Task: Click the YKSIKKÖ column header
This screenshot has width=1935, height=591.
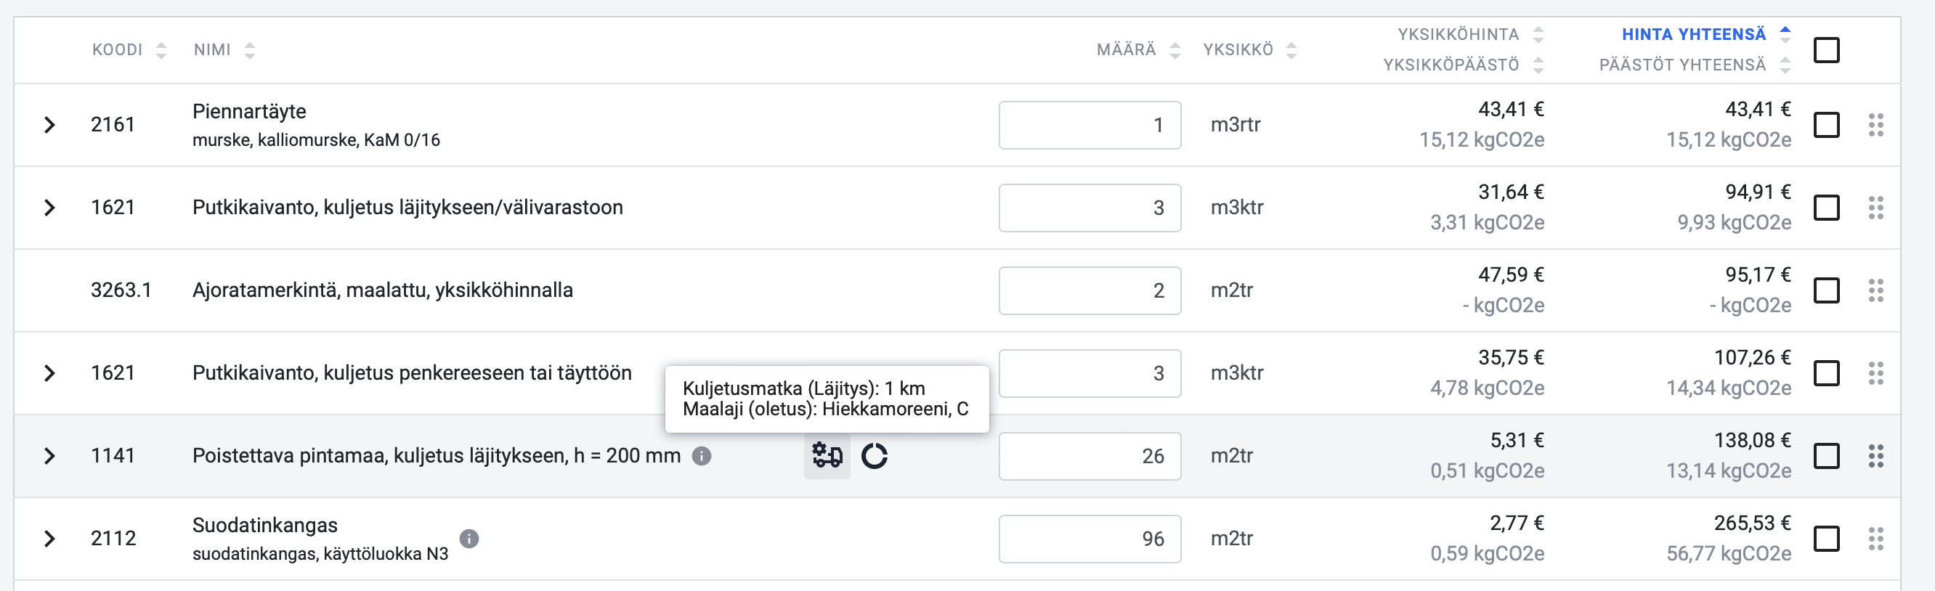Action: pyautogui.click(x=1238, y=50)
